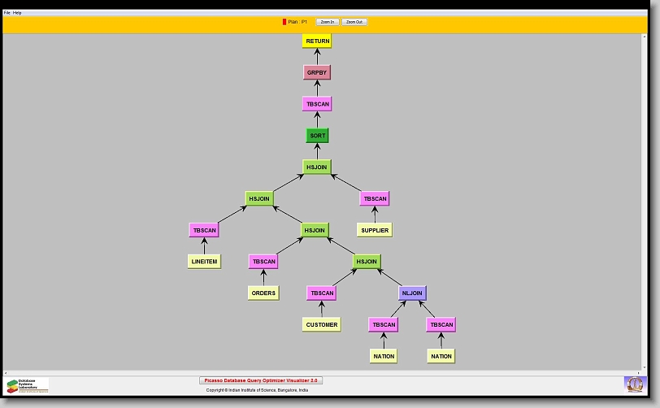Click the green SORT node

tap(317, 136)
